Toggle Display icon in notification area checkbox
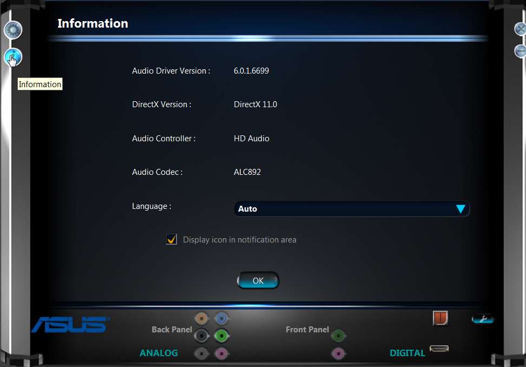526x367 pixels. (x=172, y=239)
